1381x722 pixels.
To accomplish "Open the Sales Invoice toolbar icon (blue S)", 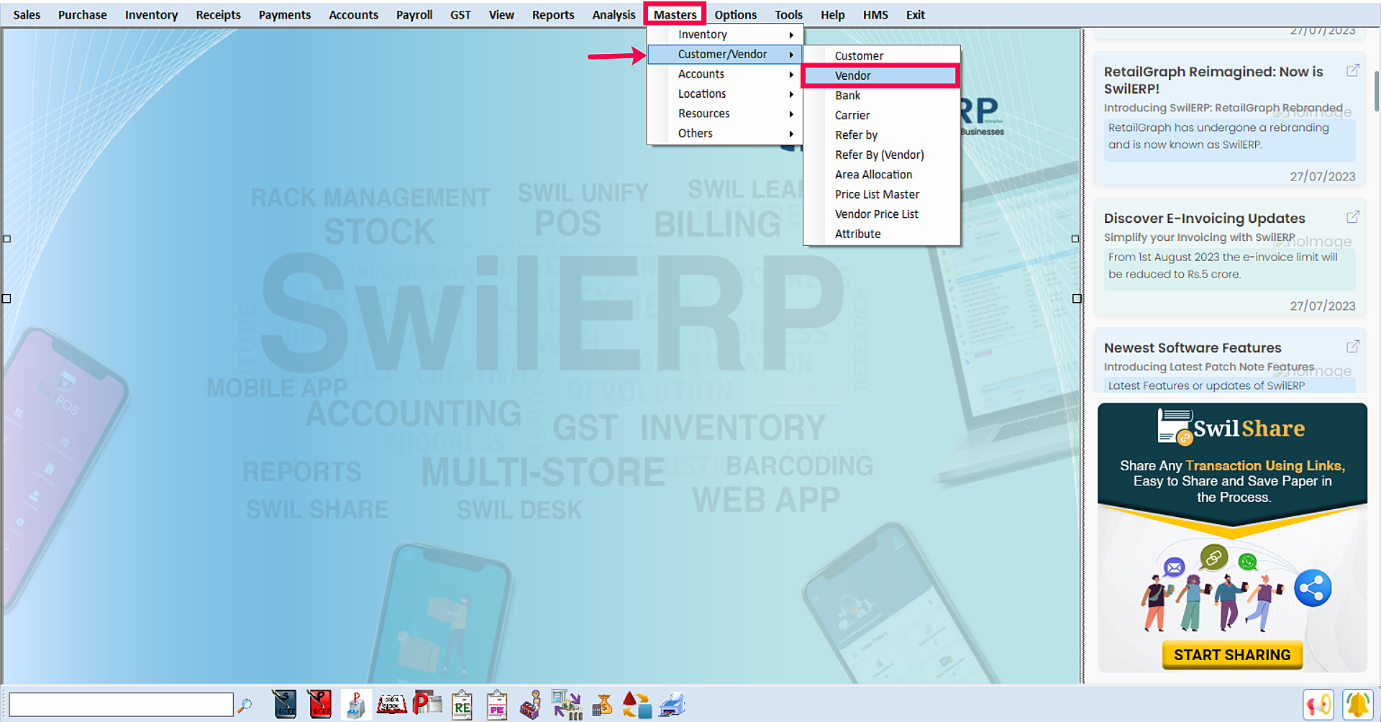I will (285, 705).
